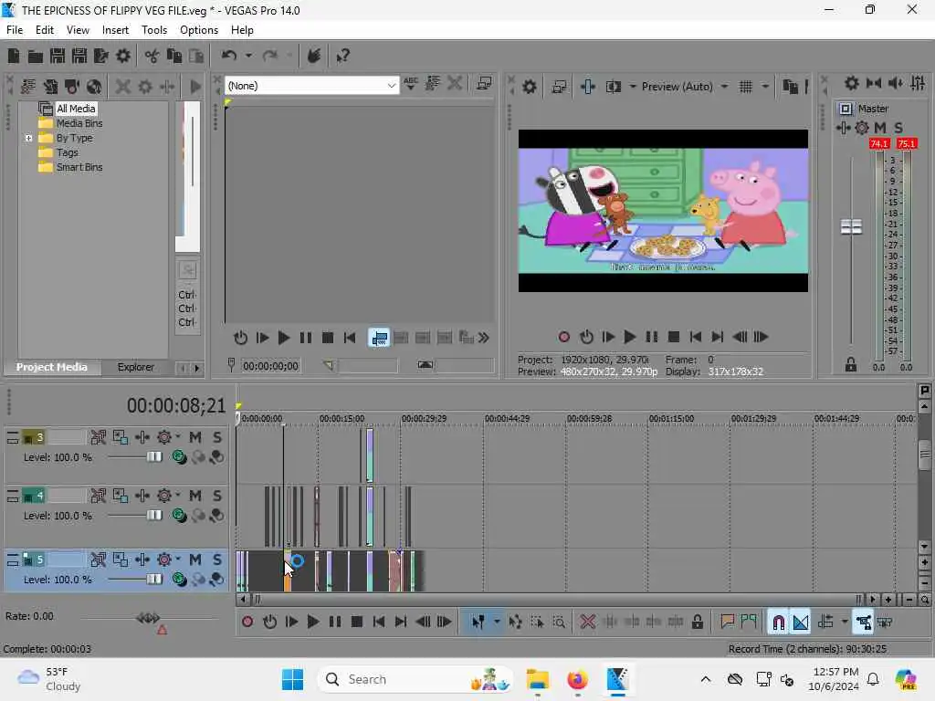Open the File menu

[15, 30]
